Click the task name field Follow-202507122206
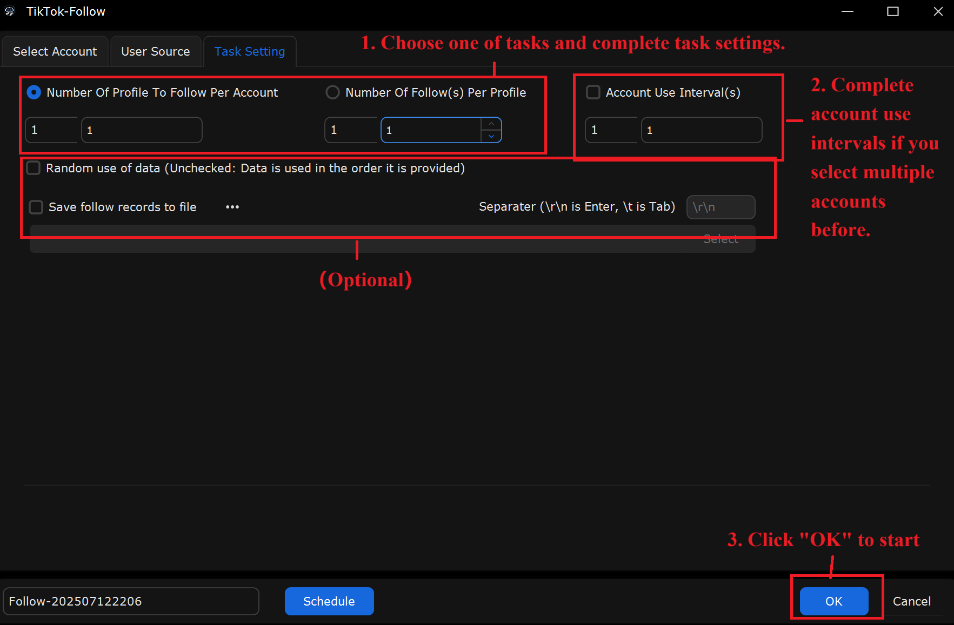954x625 pixels. coord(131,601)
